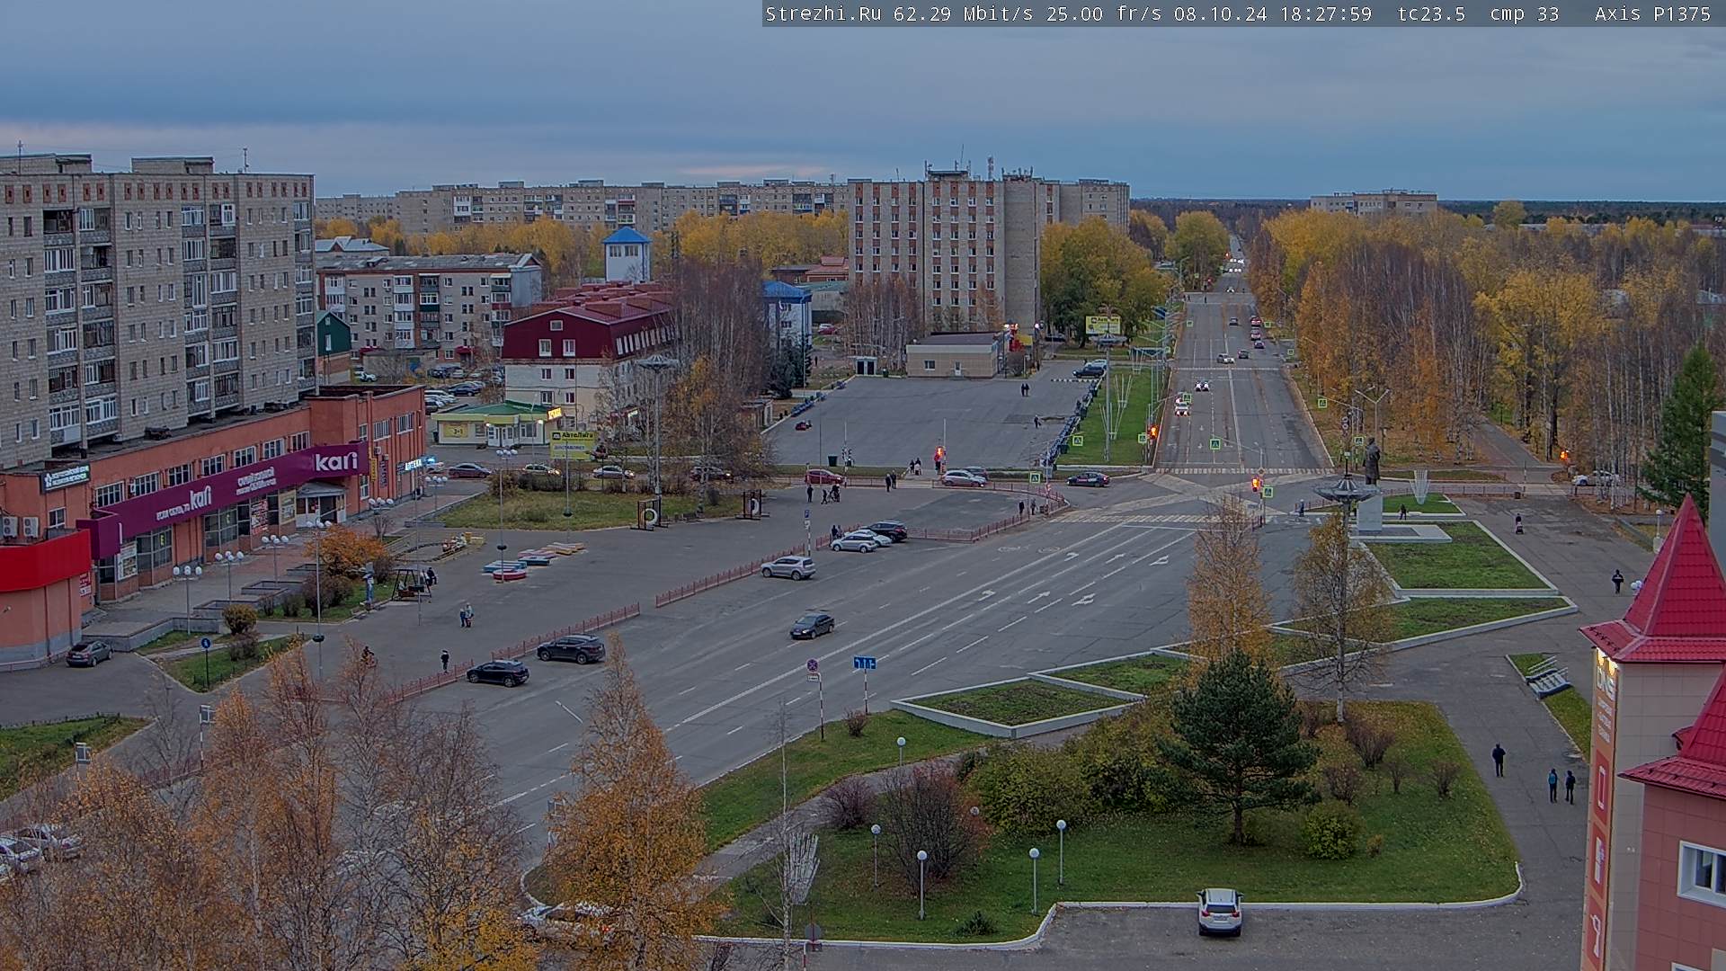Click the "Strezhi.Ru" overlay text

click(x=823, y=13)
